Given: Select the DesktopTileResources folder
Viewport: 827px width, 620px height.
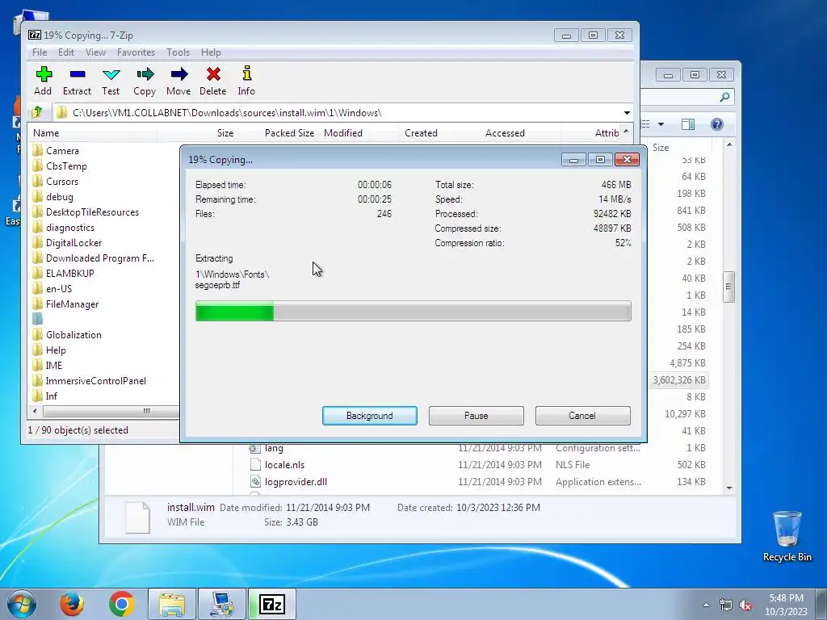Looking at the screenshot, I should [86, 212].
